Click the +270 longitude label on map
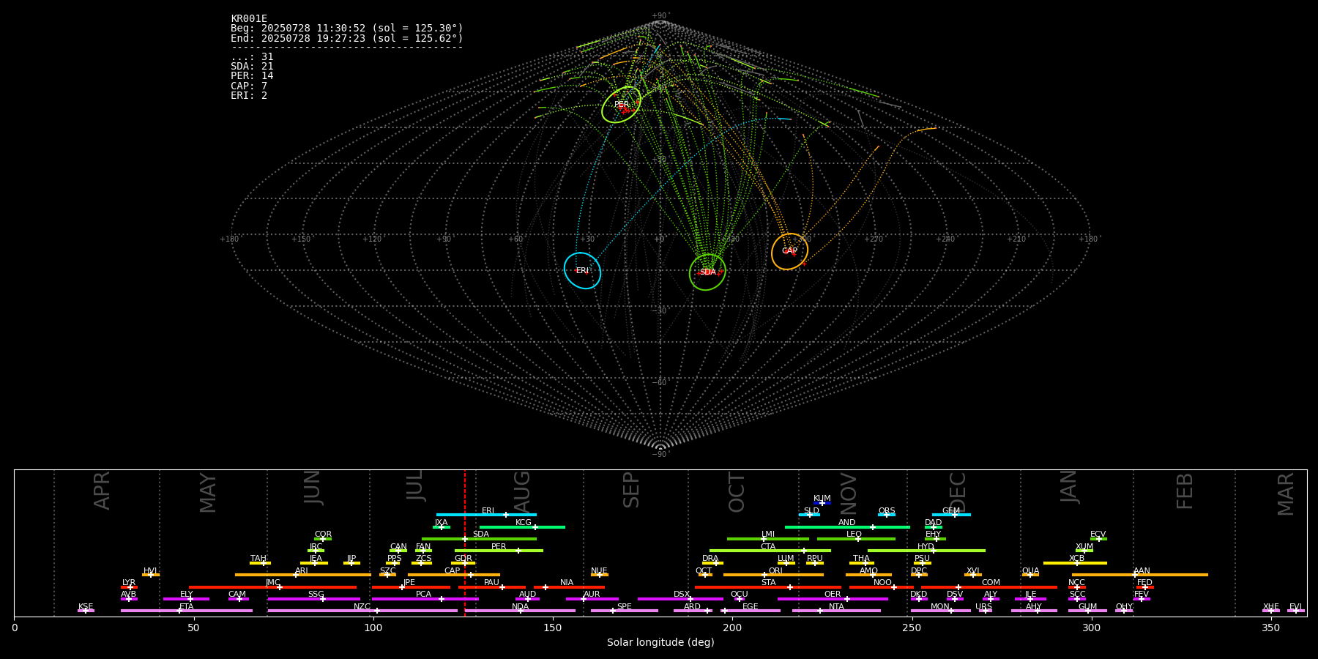The image size is (1318, 659). [x=874, y=239]
